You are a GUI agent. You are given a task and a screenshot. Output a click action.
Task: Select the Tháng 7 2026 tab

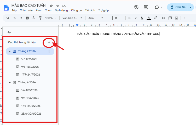coord(30,51)
